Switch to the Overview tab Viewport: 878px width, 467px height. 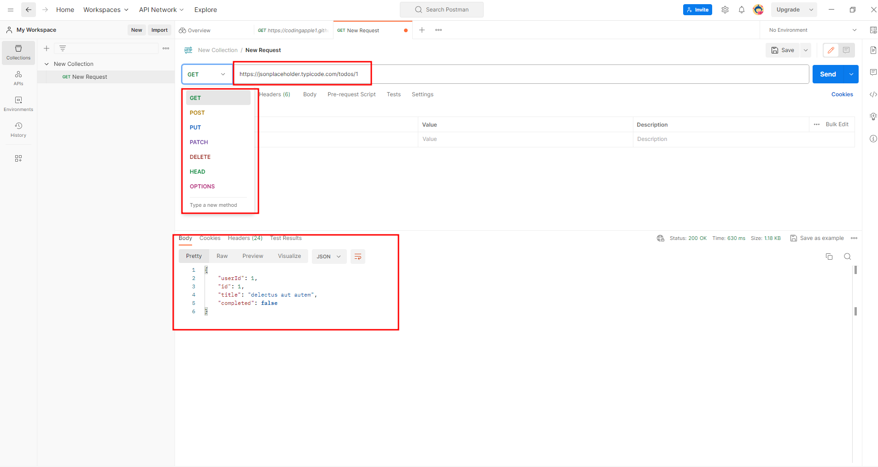[x=214, y=30]
